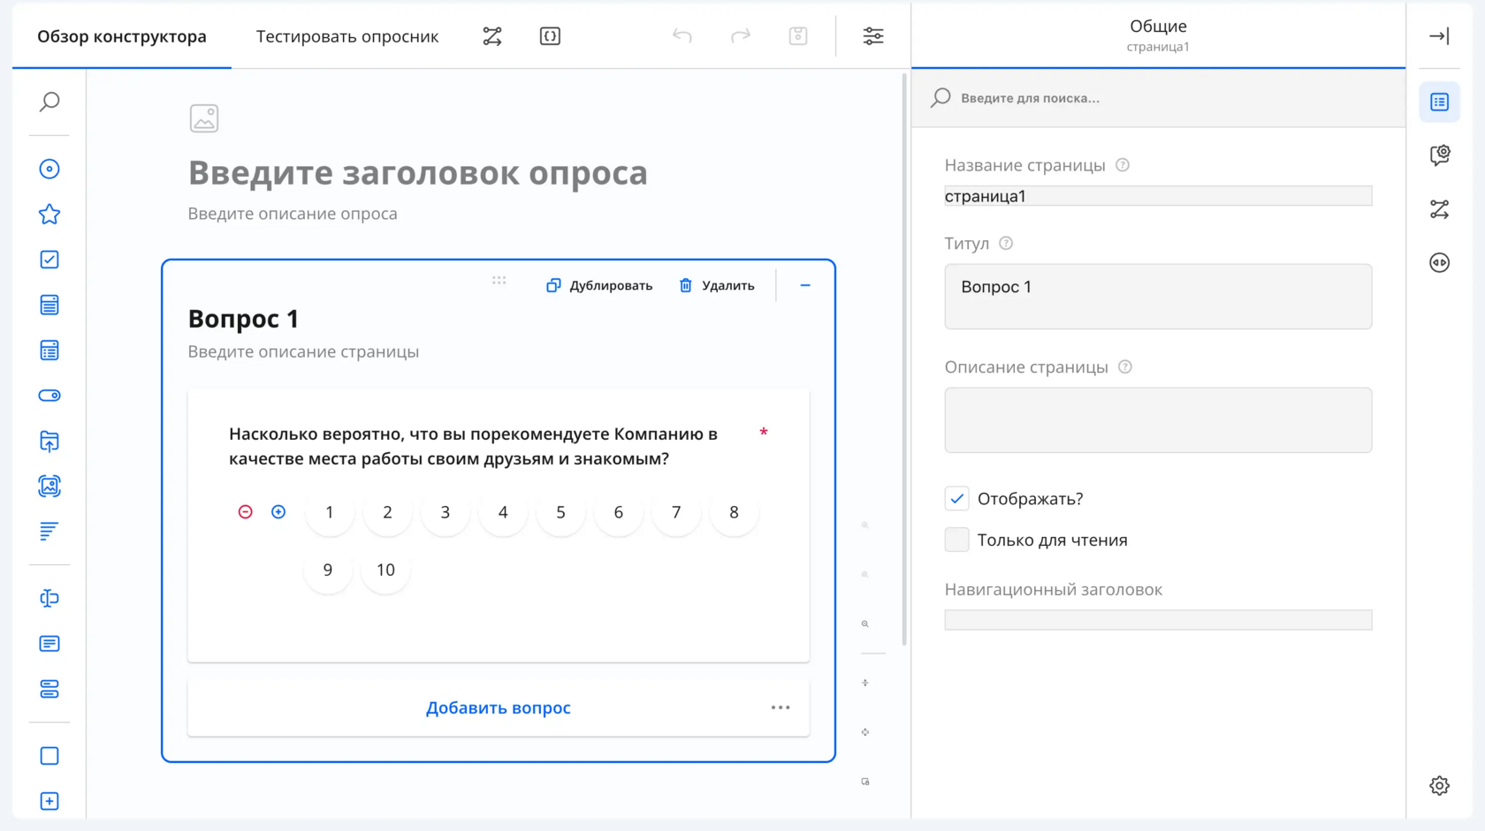Click the Название страницы input field
The image size is (1485, 831).
tap(1158, 196)
